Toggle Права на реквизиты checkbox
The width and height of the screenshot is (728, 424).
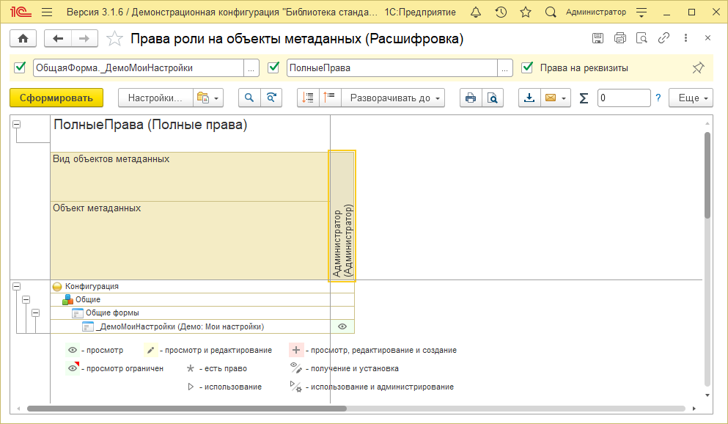pyautogui.click(x=527, y=67)
